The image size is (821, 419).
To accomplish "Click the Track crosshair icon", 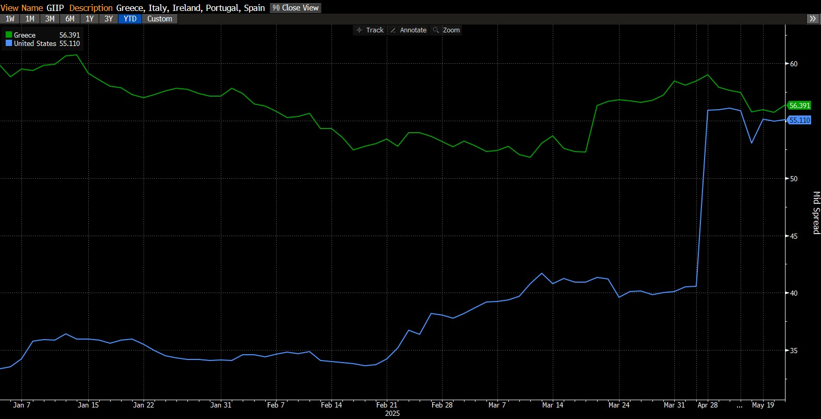I will pos(359,30).
